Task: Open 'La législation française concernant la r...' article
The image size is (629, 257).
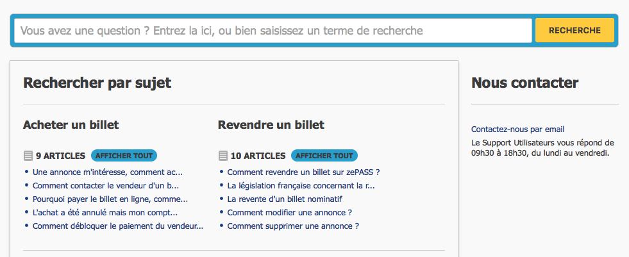Action: [x=301, y=186]
